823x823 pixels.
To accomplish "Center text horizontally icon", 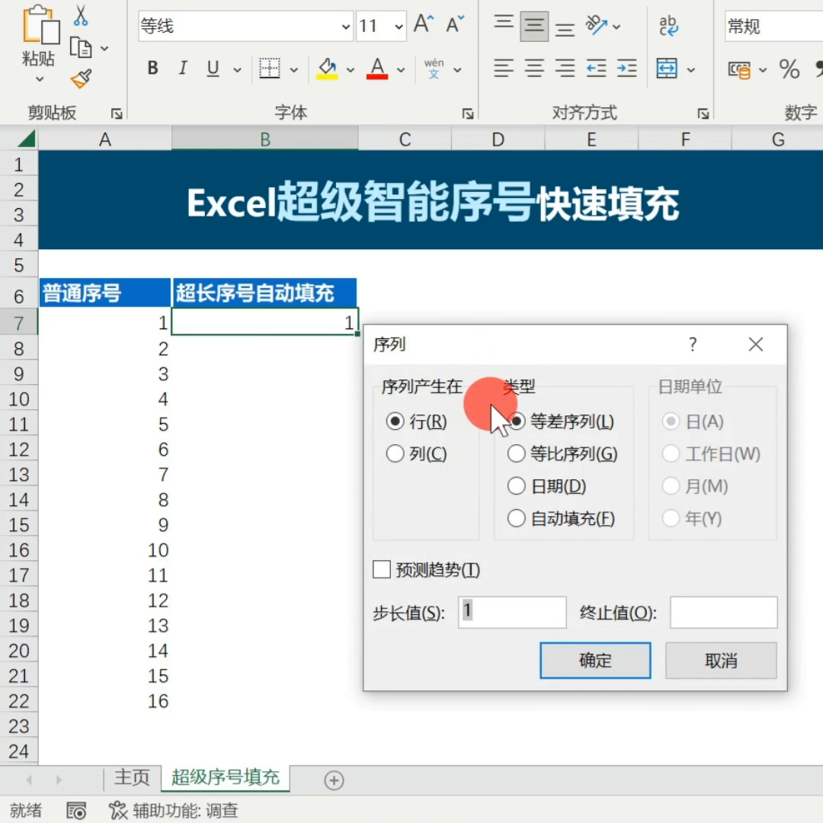I will point(534,69).
